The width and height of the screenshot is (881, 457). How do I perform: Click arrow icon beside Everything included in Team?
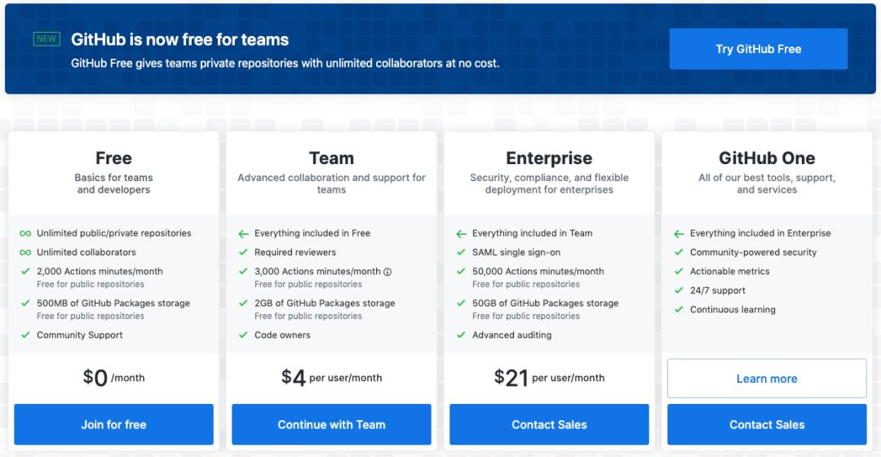[x=461, y=233]
